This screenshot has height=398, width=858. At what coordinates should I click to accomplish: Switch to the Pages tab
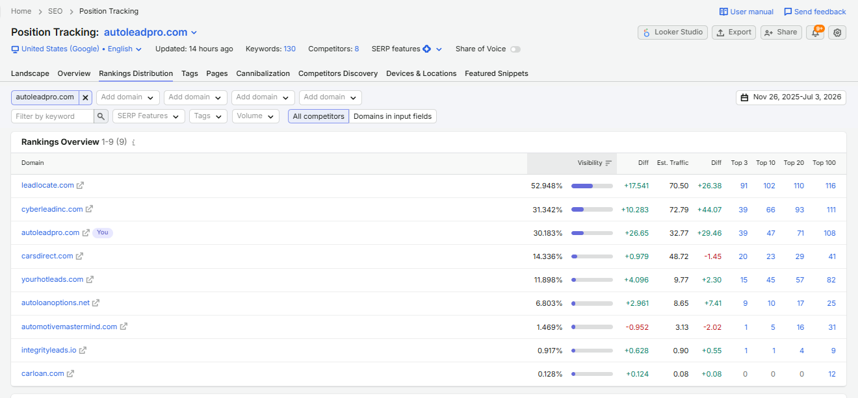(217, 73)
